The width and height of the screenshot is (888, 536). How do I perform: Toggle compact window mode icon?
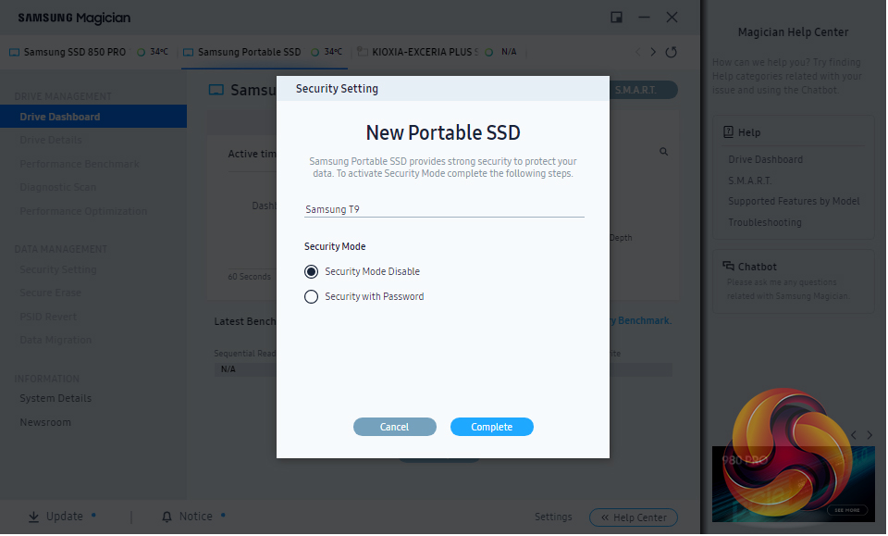click(x=617, y=18)
